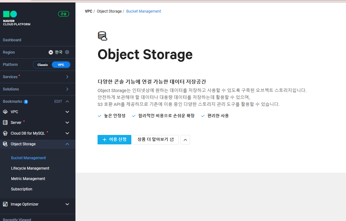Click the Object Storage page heading

(145, 55)
